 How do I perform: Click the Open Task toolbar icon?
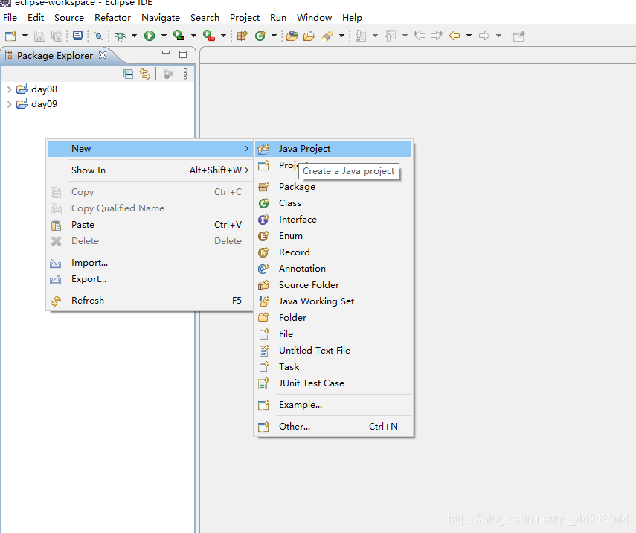(309, 36)
